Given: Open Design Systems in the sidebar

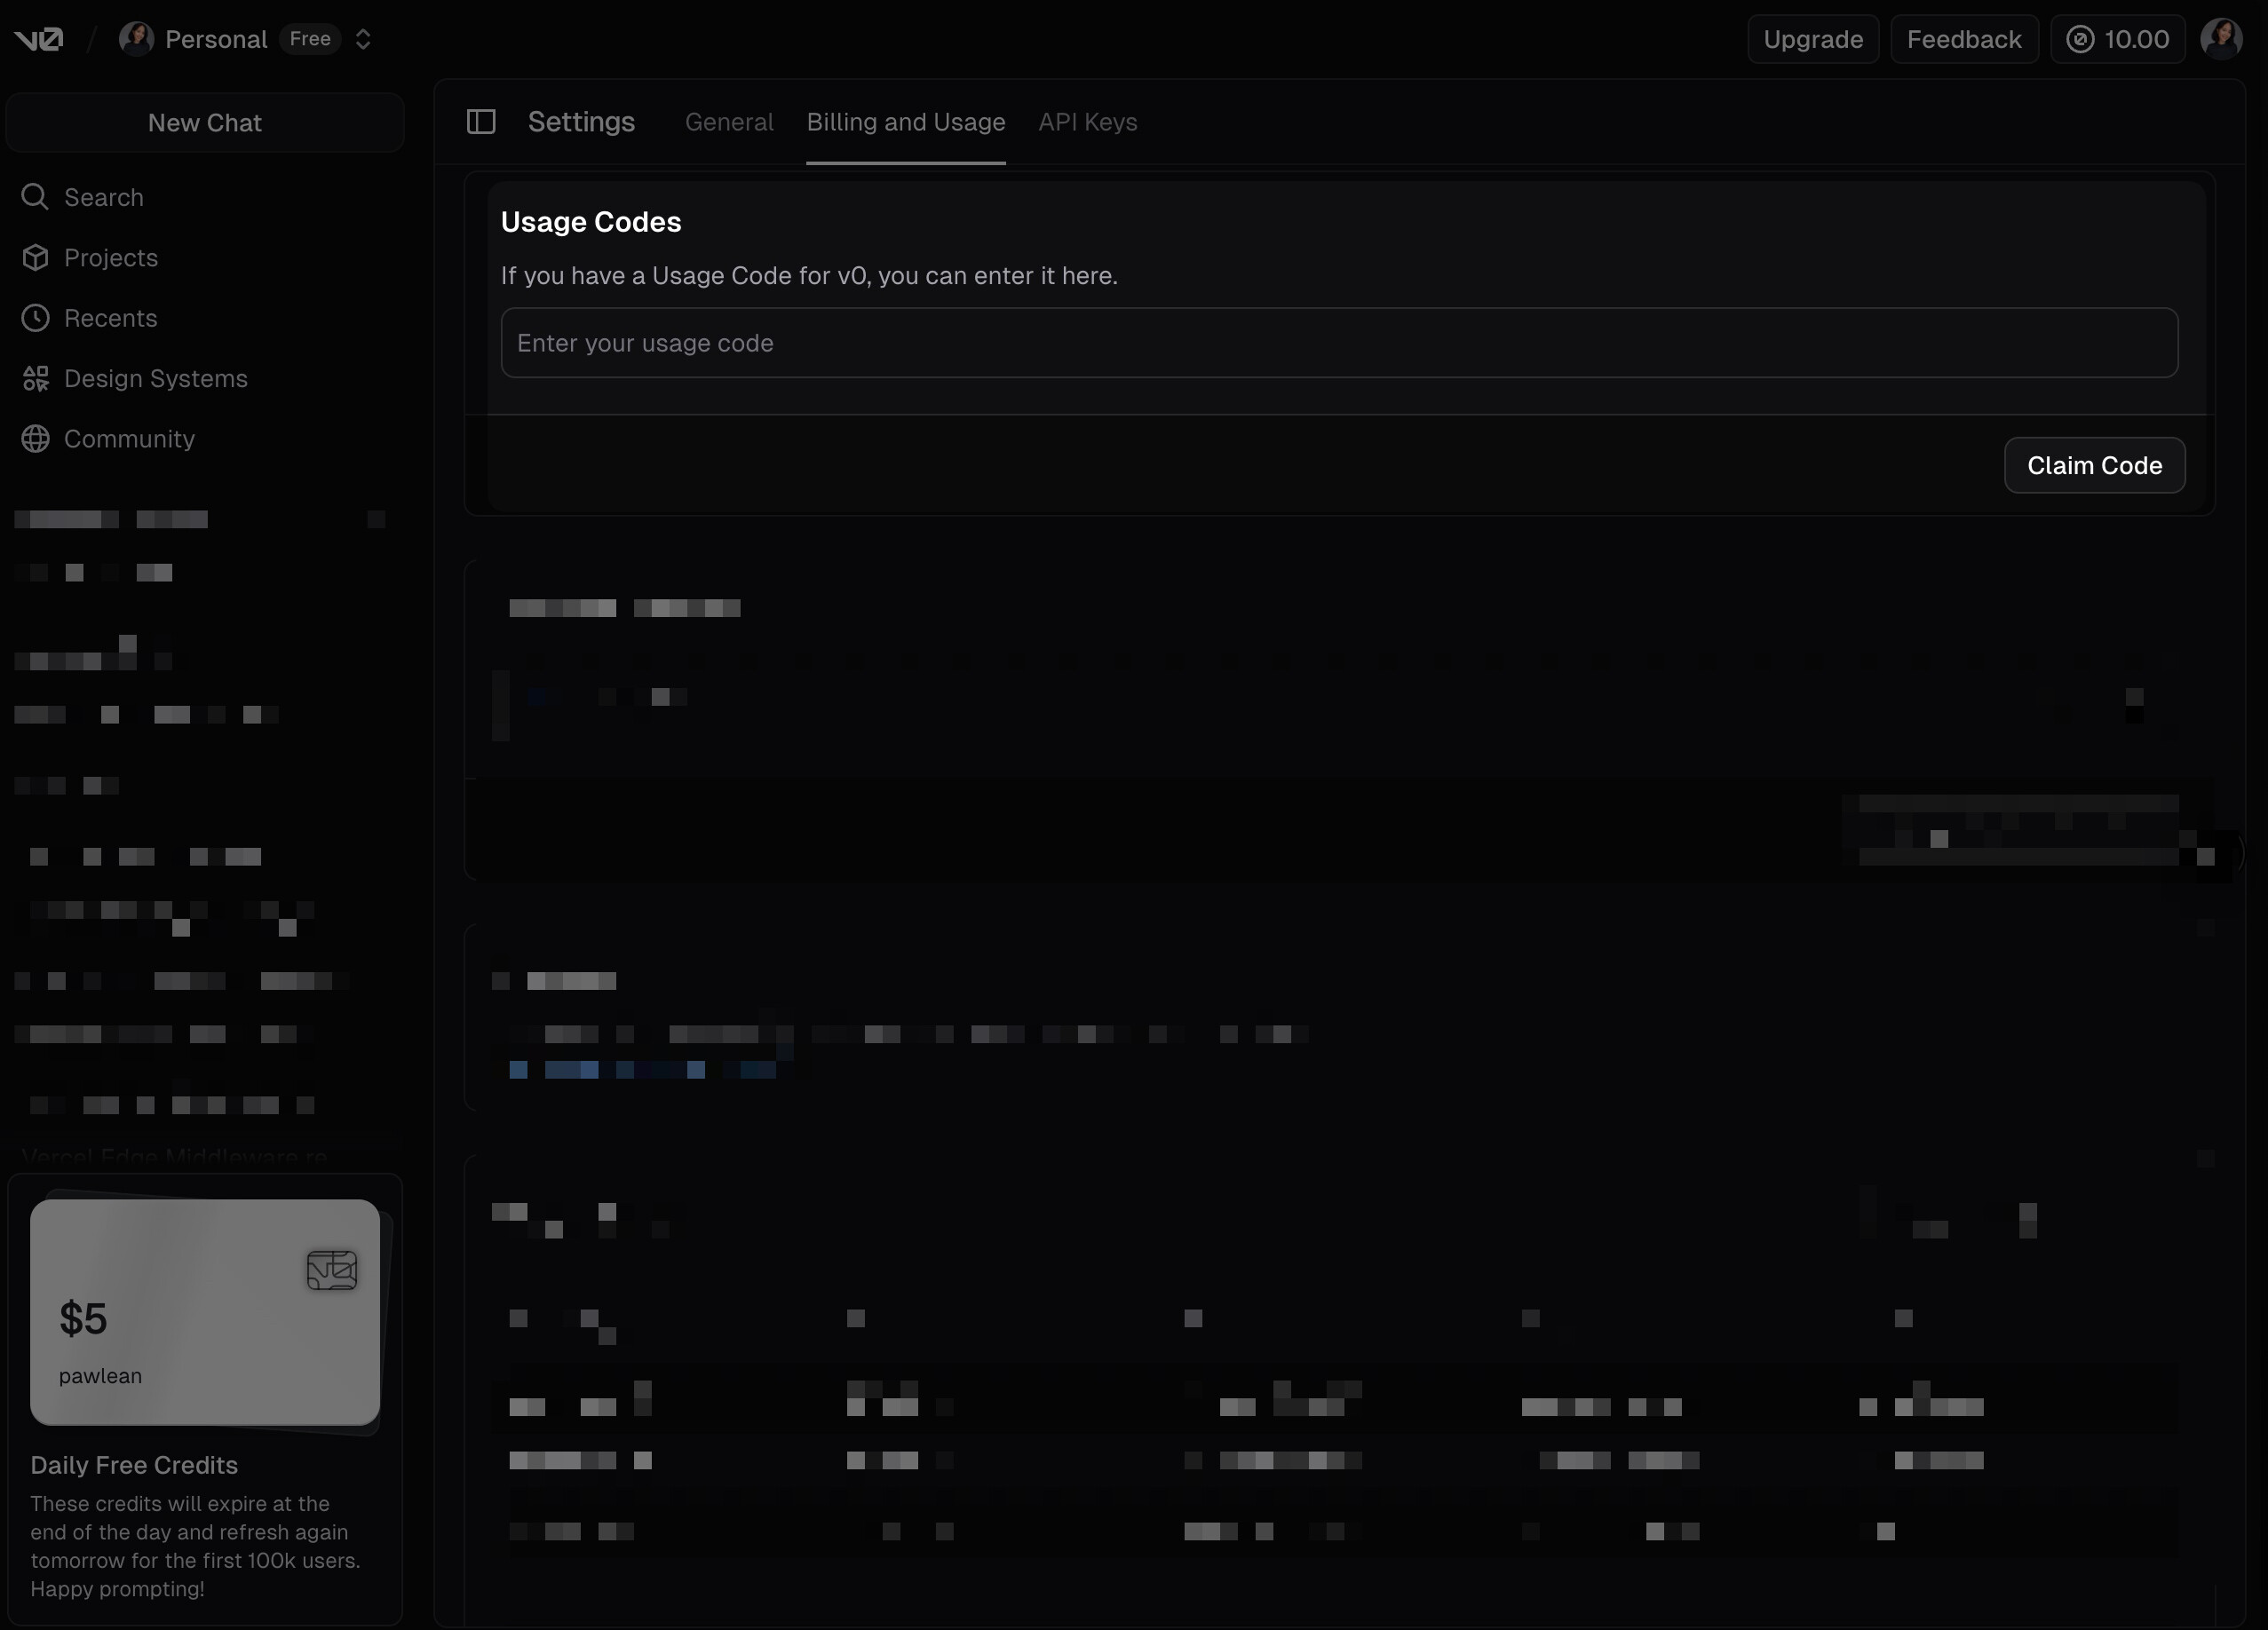Looking at the screenshot, I should tap(156, 379).
